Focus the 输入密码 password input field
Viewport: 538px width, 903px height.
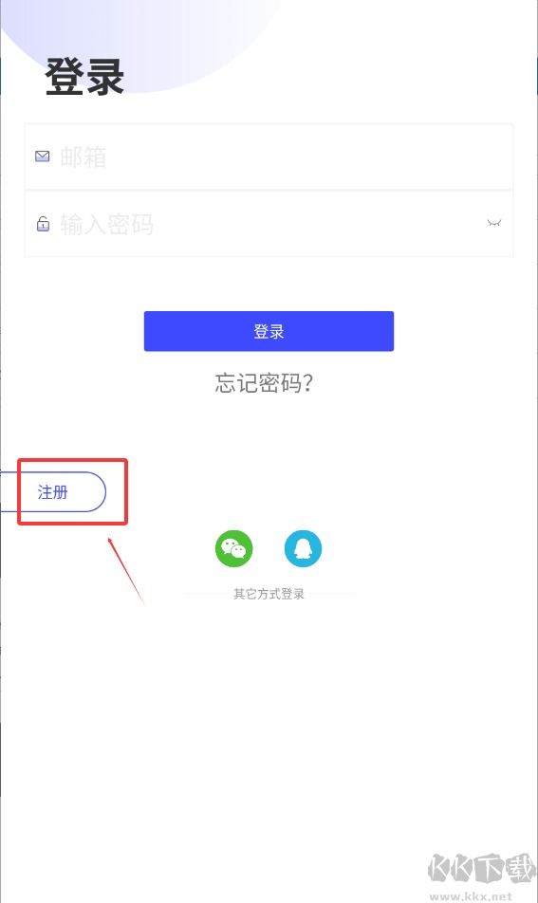click(269, 224)
